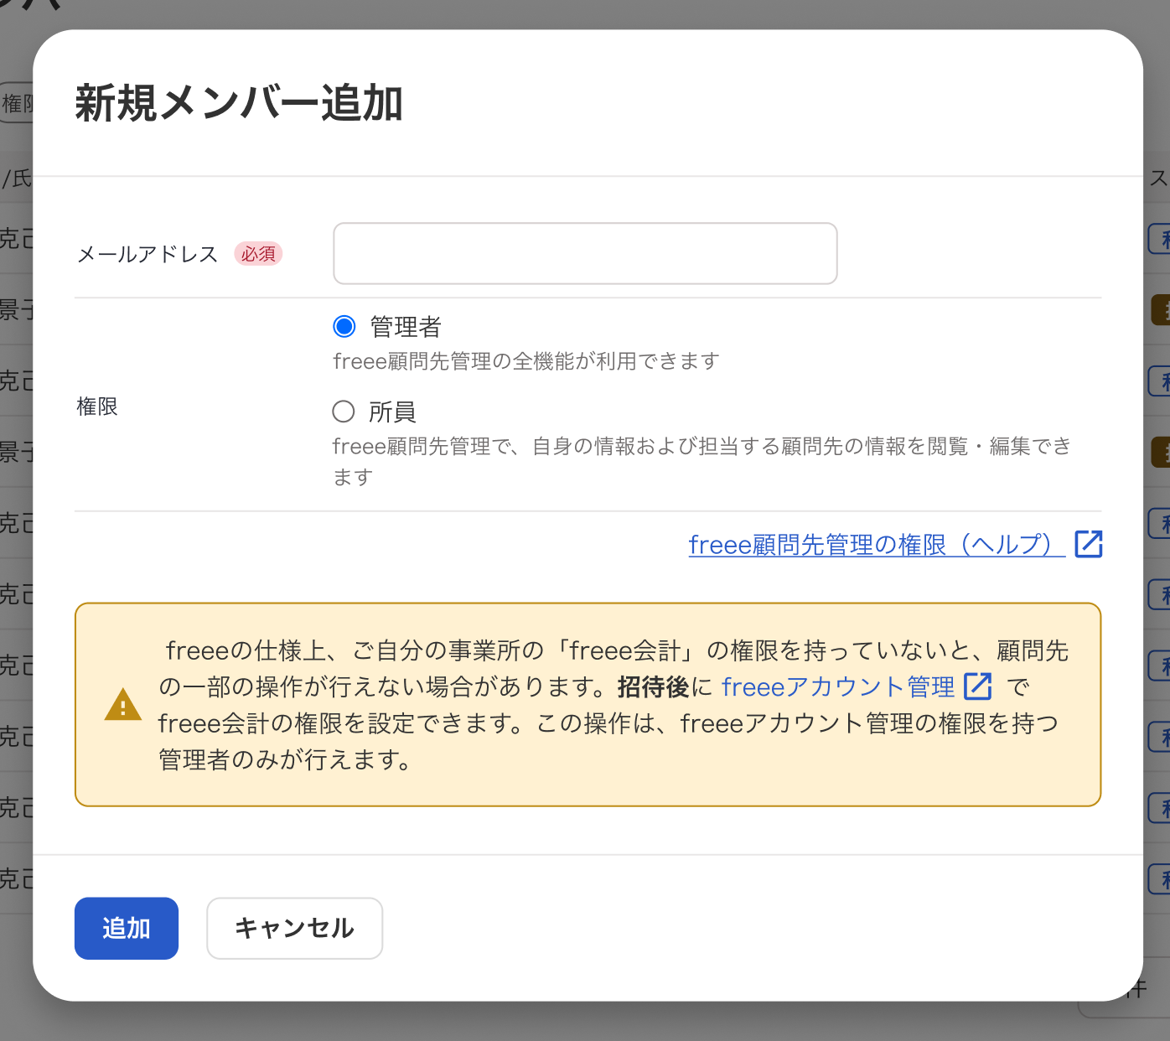
Task: Select the 管理者 radio button
Action: (x=344, y=326)
